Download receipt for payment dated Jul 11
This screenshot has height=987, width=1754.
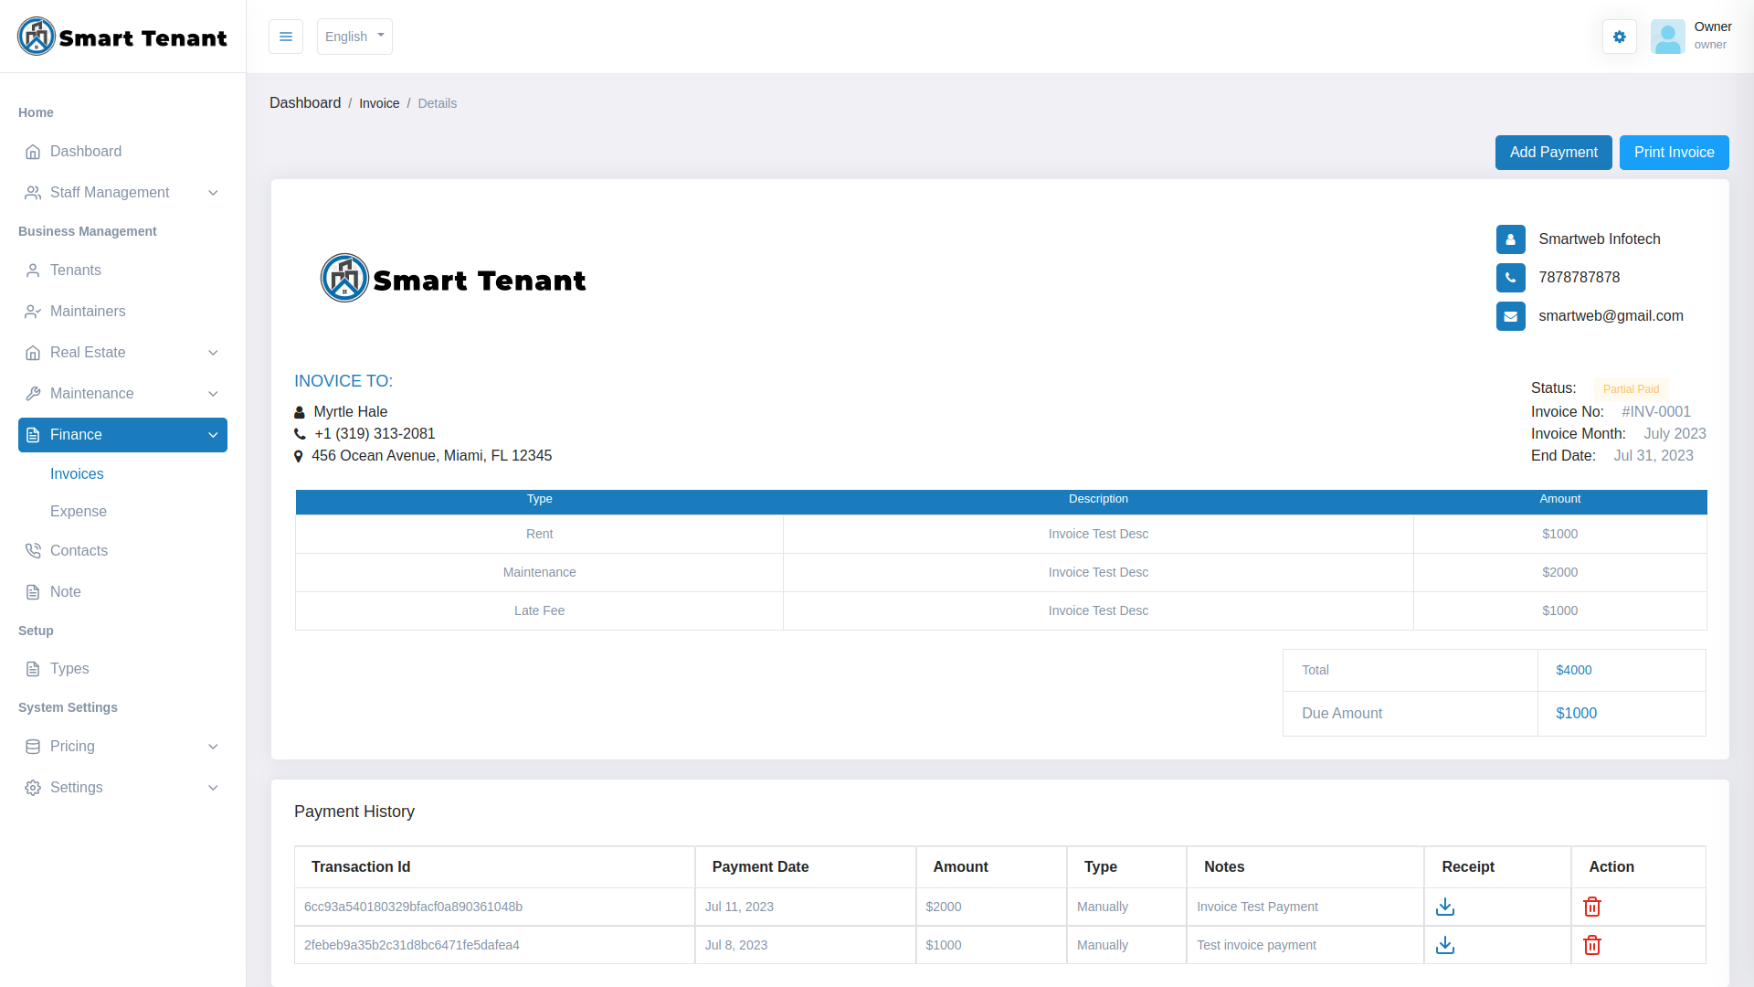tap(1445, 907)
